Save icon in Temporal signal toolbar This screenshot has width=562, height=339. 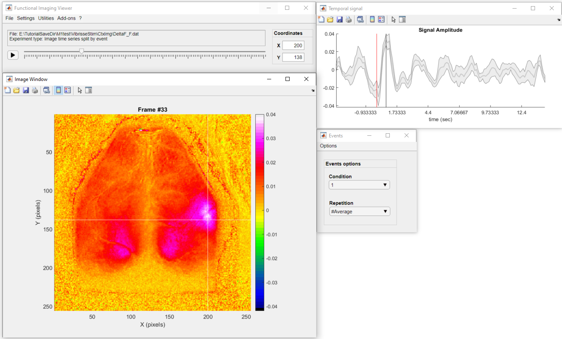pos(339,19)
